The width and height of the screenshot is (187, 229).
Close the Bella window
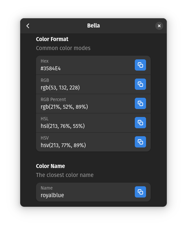[x=159, y=26]
